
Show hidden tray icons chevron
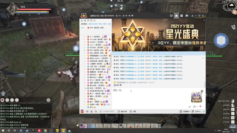coord(215,130)
